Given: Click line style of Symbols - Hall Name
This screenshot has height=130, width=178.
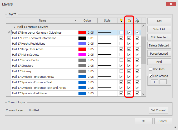Looking at the screenshot, I should [105, 93].
